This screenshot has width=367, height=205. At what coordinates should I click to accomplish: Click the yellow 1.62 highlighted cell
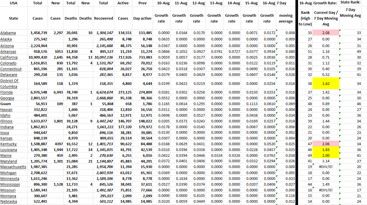pyautogui.click(x=326, y=84)
